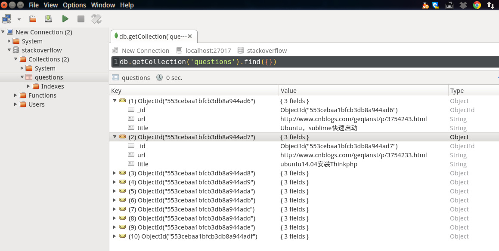The image size is (499, 251).
Task: Expand document (4) ending in ad9
Action: 115,182
